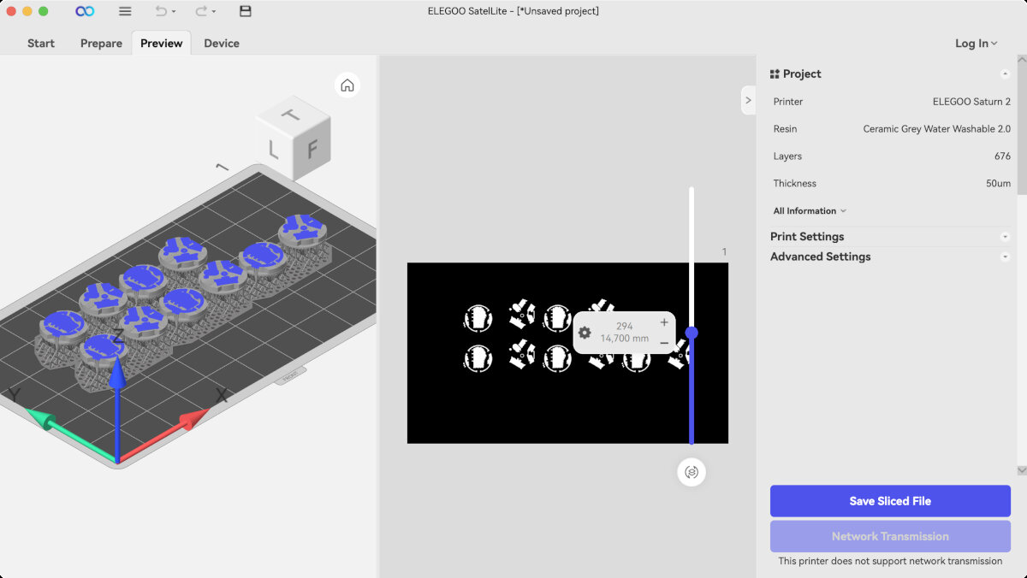1027x578 pixels.
Task: Click the redo arrow icon
Action: click(x=201, y=11)
